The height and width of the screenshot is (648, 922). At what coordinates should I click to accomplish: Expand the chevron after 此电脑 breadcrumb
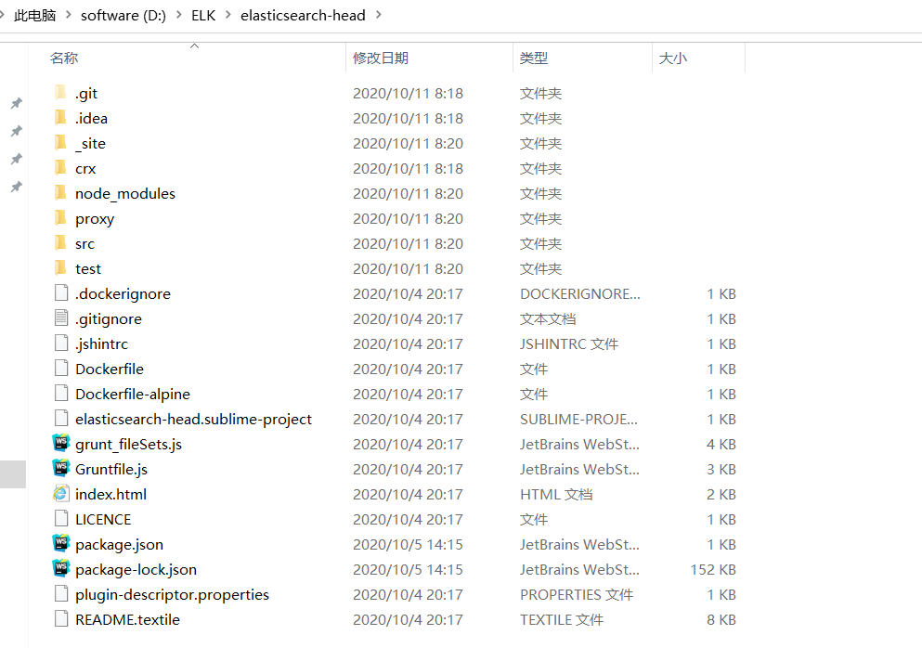[x=68, y=15]
